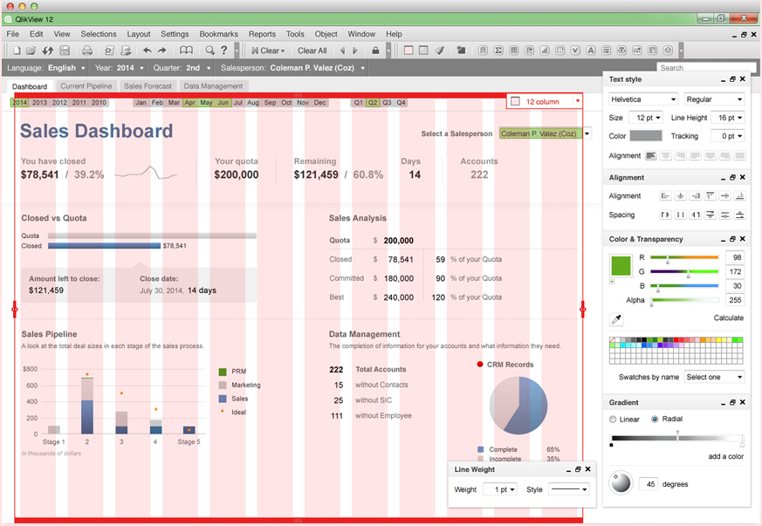Open the Helvetica font family dropdown
762x526 pixels.
point(642,99)
